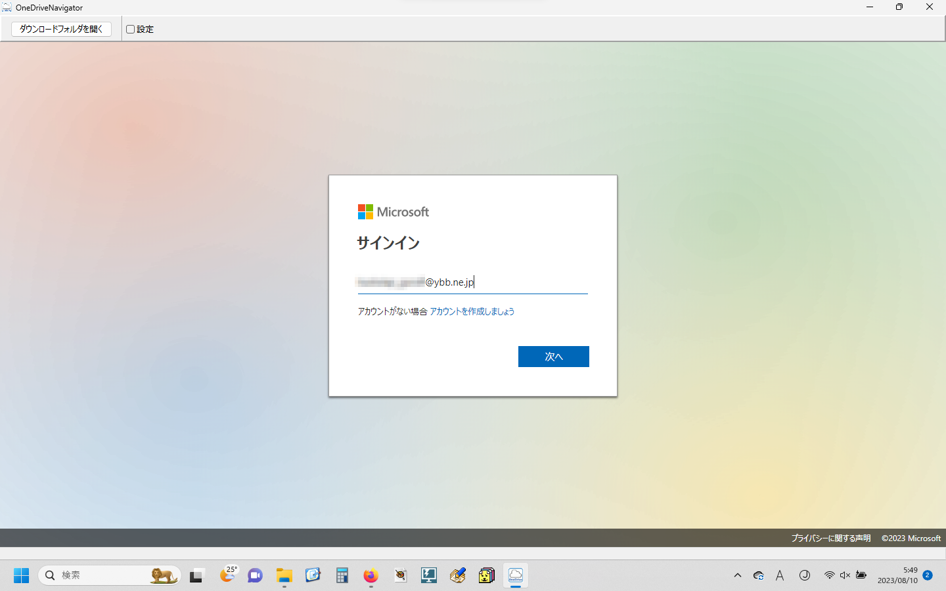
Task: Open the アカウントを作成しましょう link
Action: tap(472, 311)
